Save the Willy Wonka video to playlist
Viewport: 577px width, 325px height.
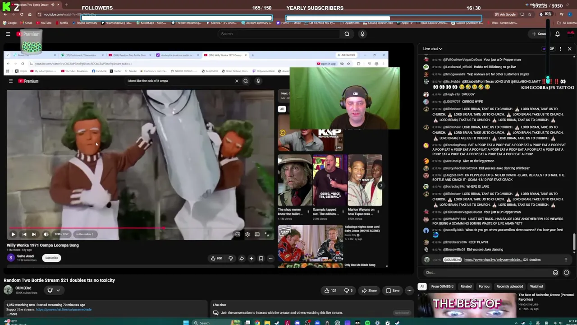[x=261, y=259]
